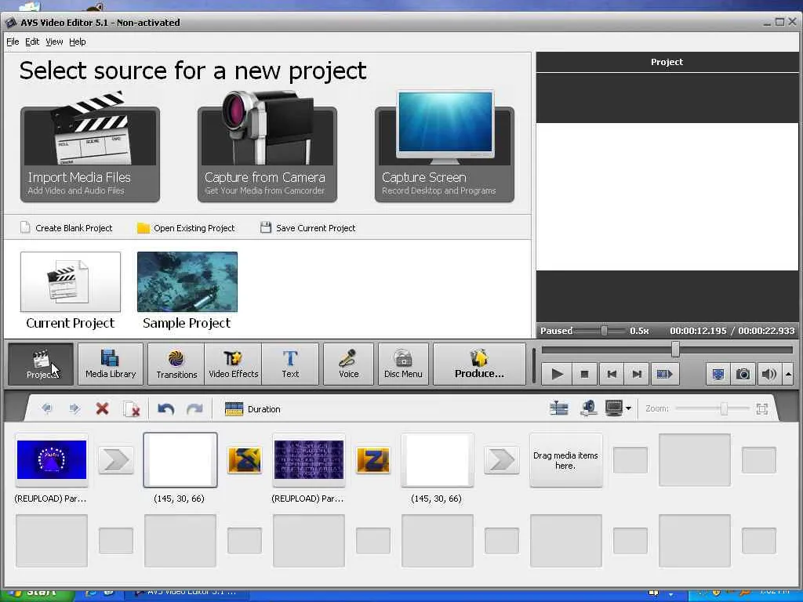Image resolution: width=803 pixels, height=602 pixels.
Task: Click the preview time display
Action: pos(732,331)
